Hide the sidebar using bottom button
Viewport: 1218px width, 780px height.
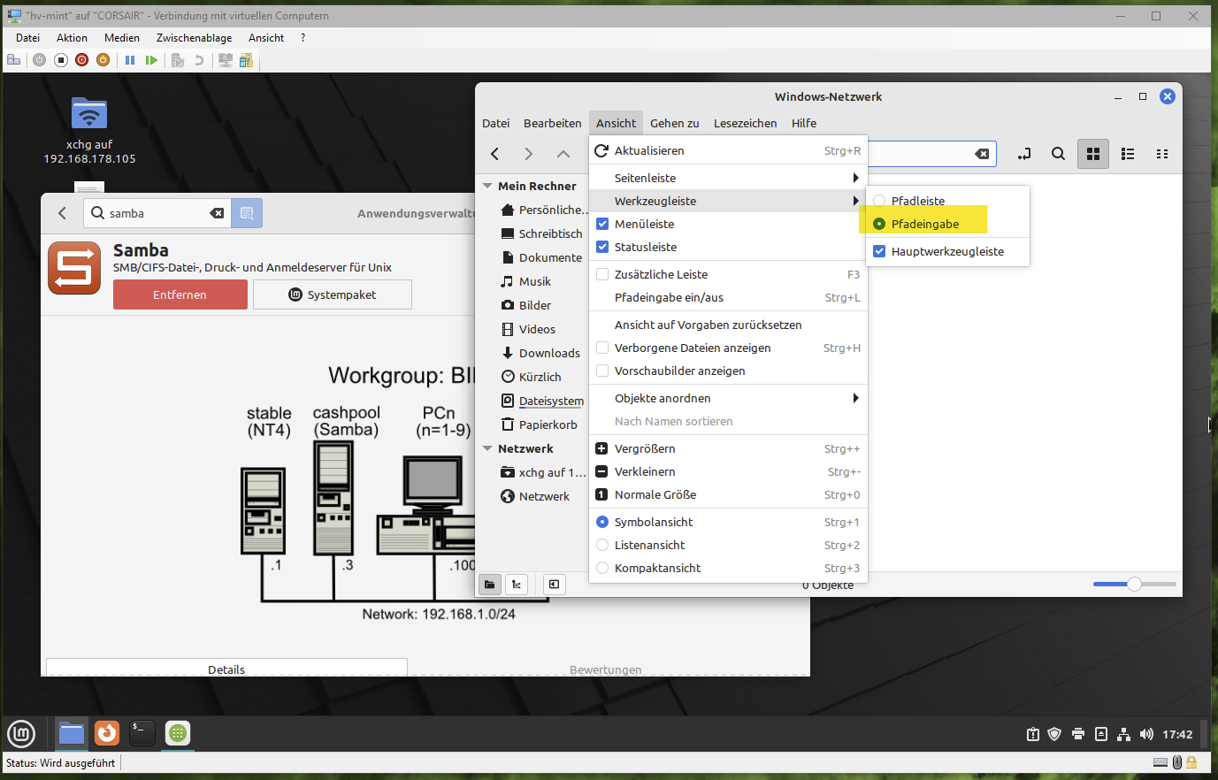(554, 585)
